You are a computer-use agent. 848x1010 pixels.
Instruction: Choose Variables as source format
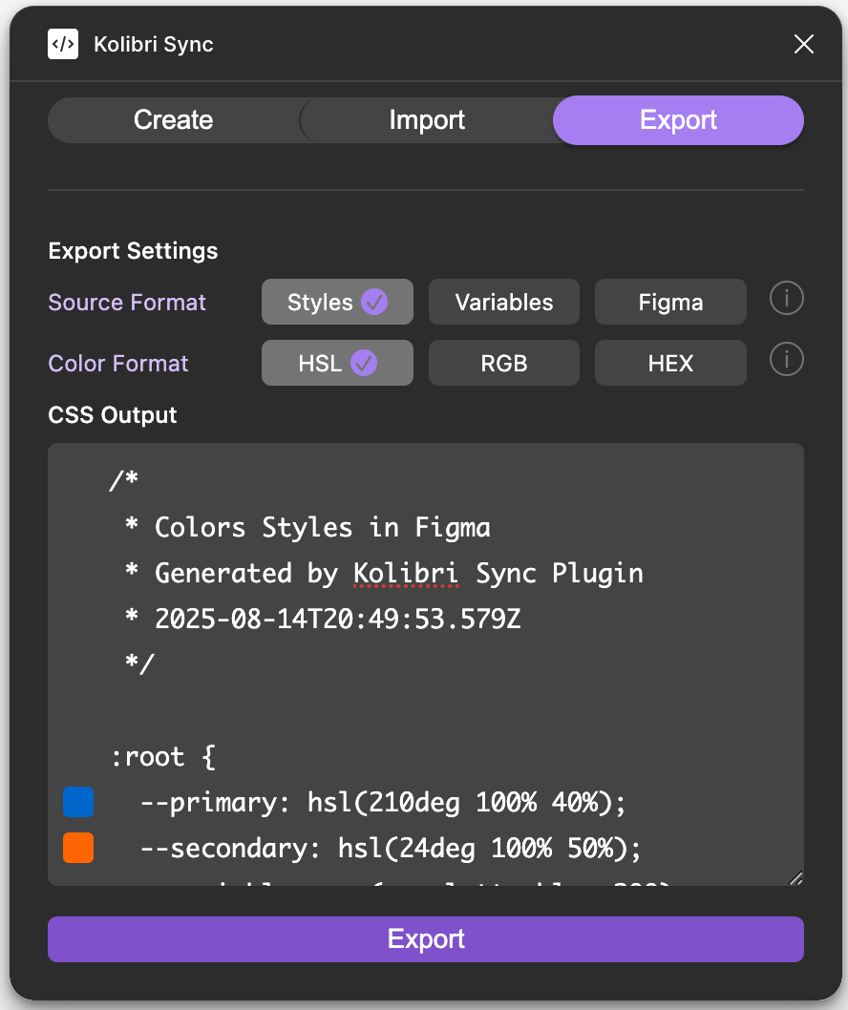[x=504, y=302]
